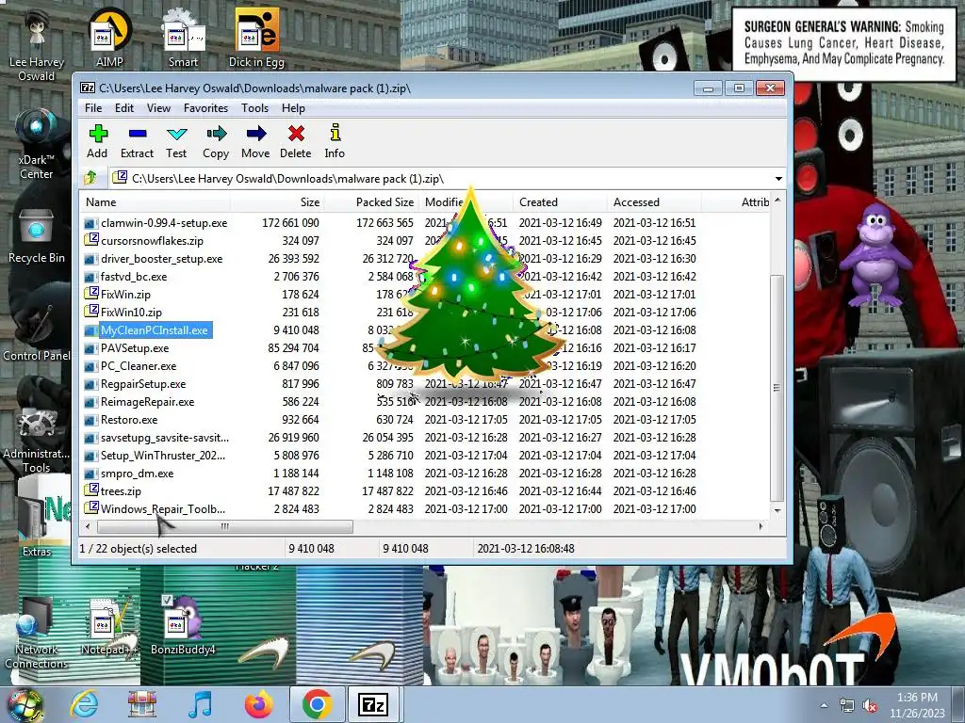Select driver_booster_setup.exe file

point(161,259)
